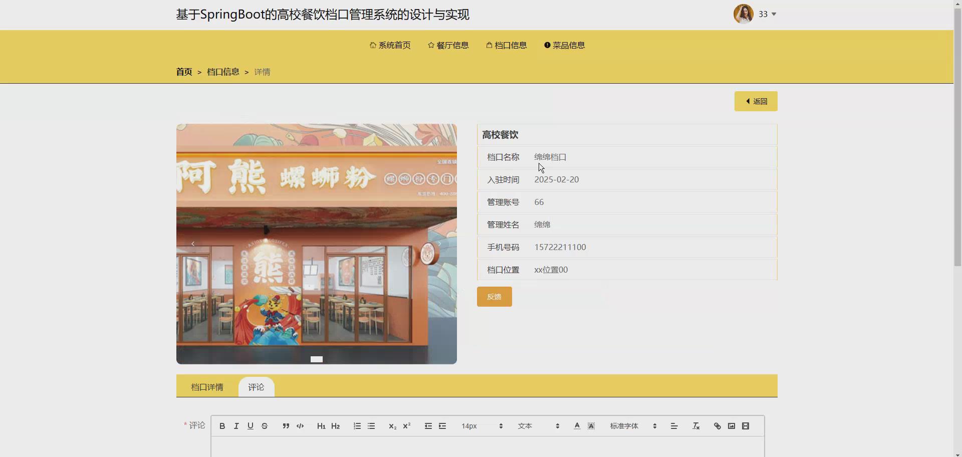Screen dimensions: 962x457
Task: Increase indent in the editor
Action: click(x=442, y=426)
